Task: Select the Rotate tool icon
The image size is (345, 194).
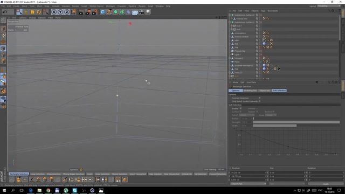Action: point(39,12)
